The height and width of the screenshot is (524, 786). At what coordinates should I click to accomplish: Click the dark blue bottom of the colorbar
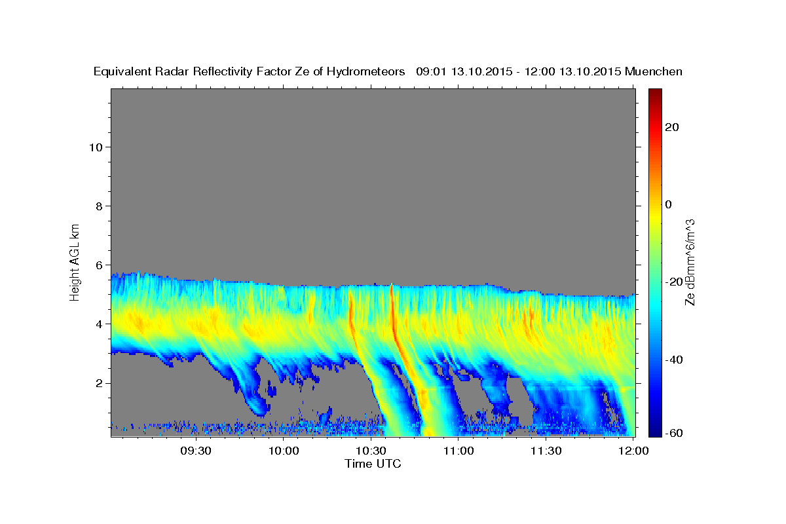click(x=655, y=429)
